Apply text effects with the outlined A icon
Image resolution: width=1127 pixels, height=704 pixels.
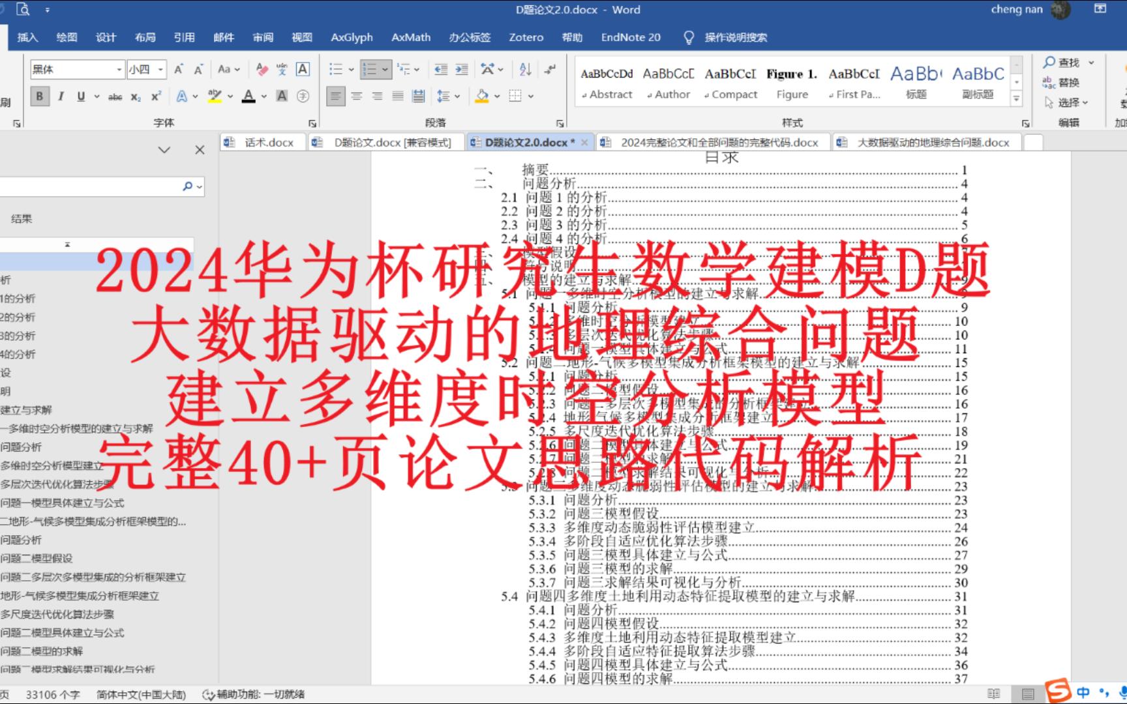tap(182, 96)
